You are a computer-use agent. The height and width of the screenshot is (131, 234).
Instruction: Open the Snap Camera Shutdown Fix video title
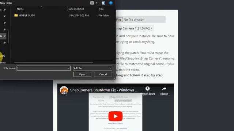point(104,90)
